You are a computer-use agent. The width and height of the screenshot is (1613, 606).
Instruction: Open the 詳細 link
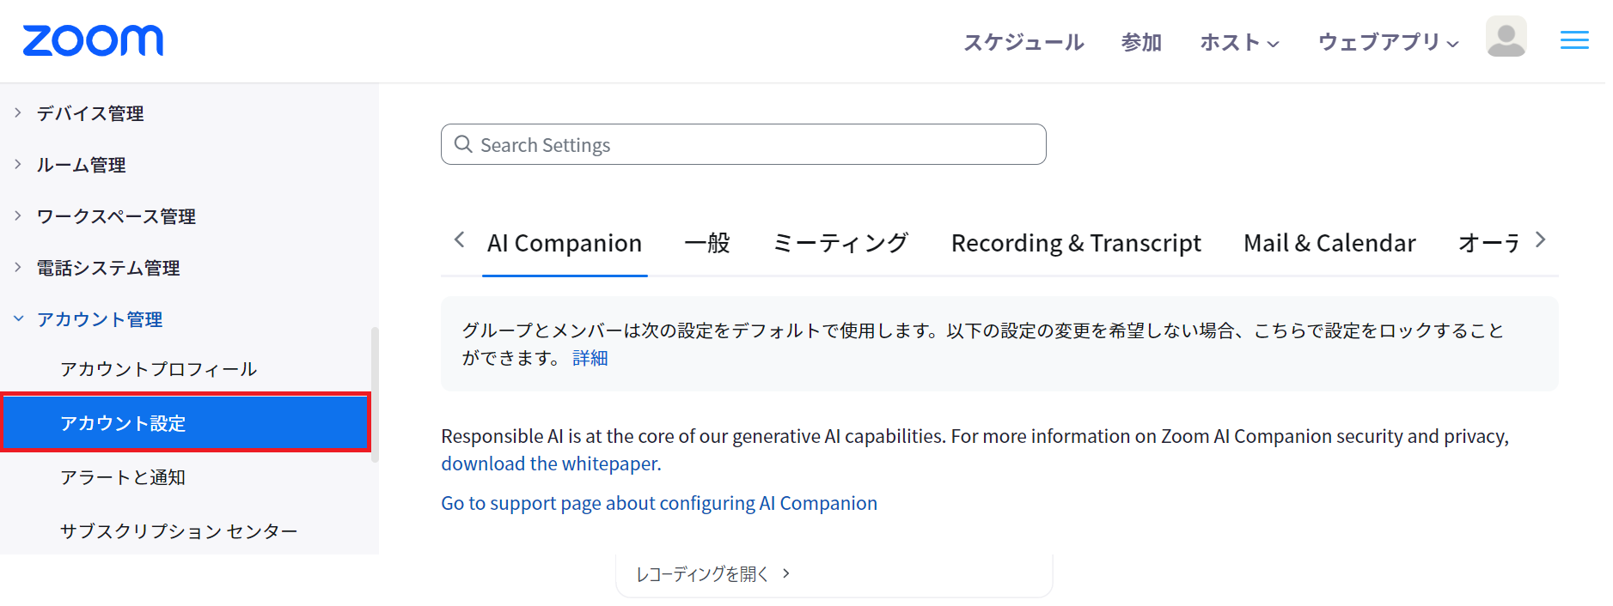(x=590, y=357)
